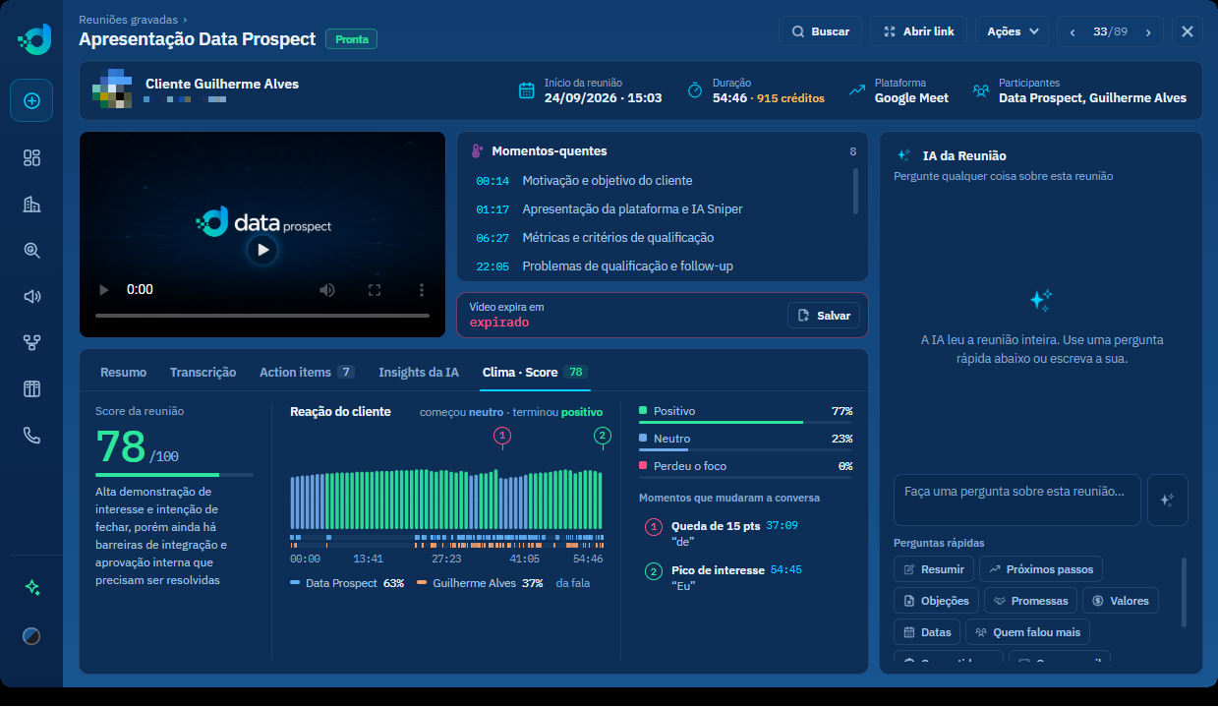Viewport: 1218px width, 708px height.
Task: Open the Action items tab
Action: (307, 373)
